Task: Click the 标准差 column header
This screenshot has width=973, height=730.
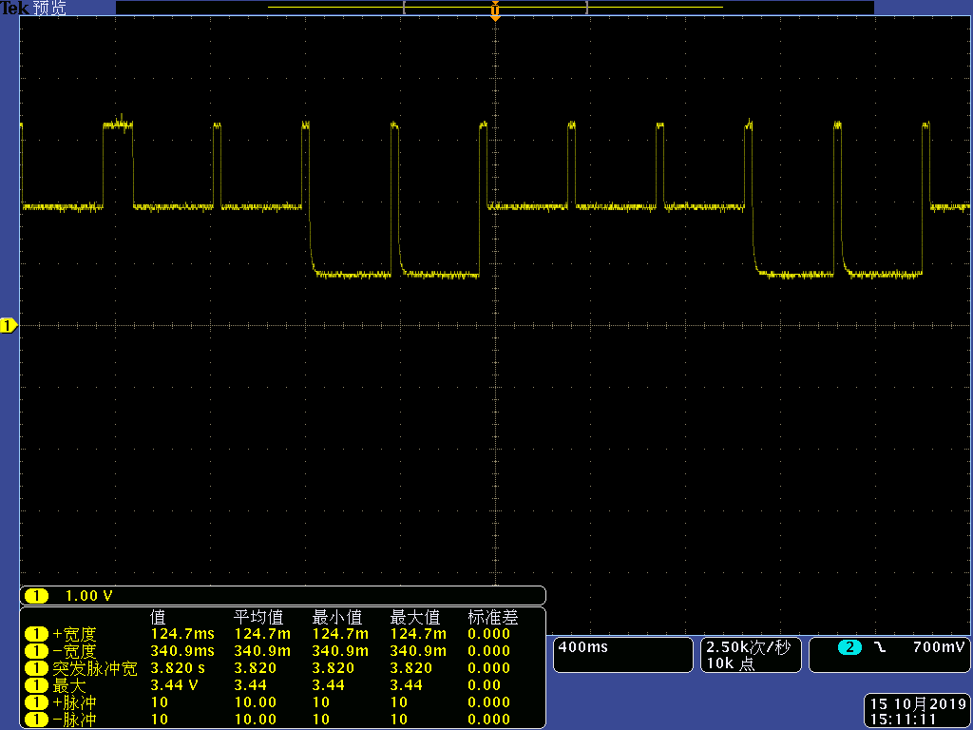Action: (x=493, y=617)
